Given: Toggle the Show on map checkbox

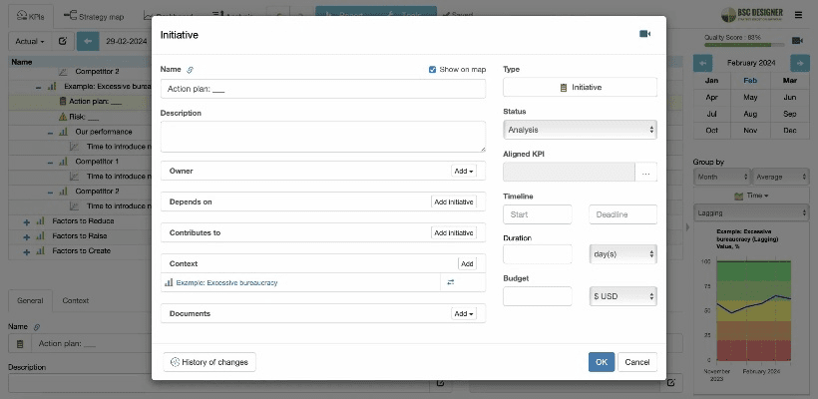Looking at the screenshot, I should [432, 70].
